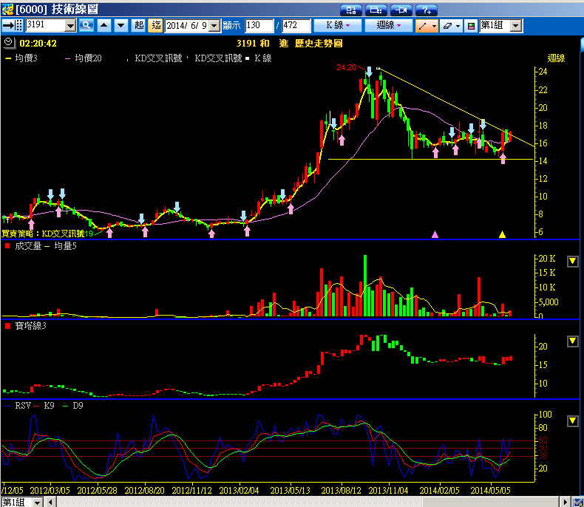Image resolution: width=584 pixels, height=507 pixels.
Task: Click the horizontal scrollbar right arrow
Action: click(566, 503)
